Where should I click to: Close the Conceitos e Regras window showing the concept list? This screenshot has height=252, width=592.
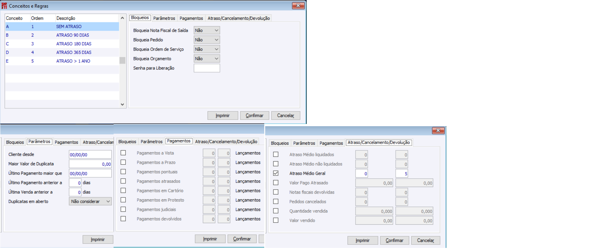click(x=298, y=6)
